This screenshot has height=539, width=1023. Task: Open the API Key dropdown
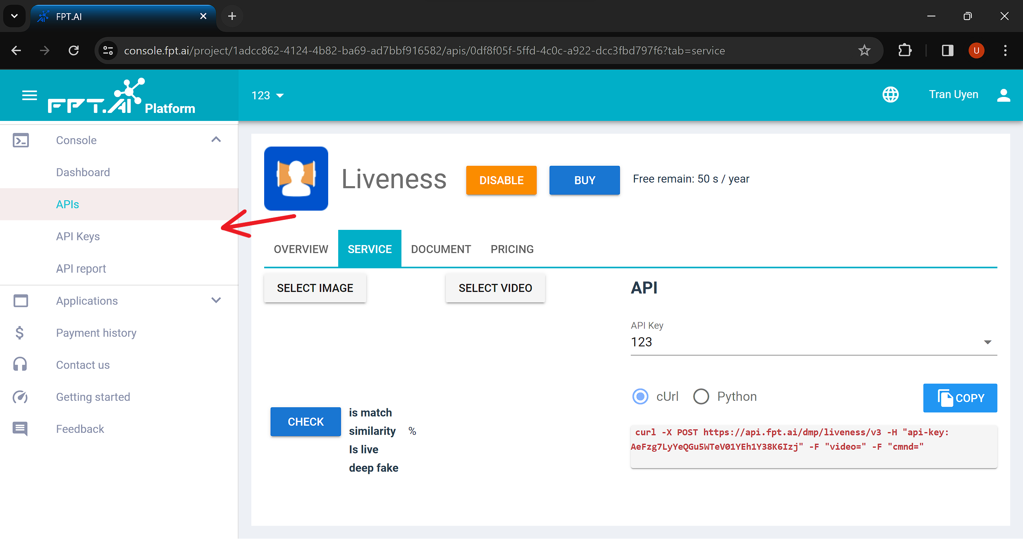(814, 342)
